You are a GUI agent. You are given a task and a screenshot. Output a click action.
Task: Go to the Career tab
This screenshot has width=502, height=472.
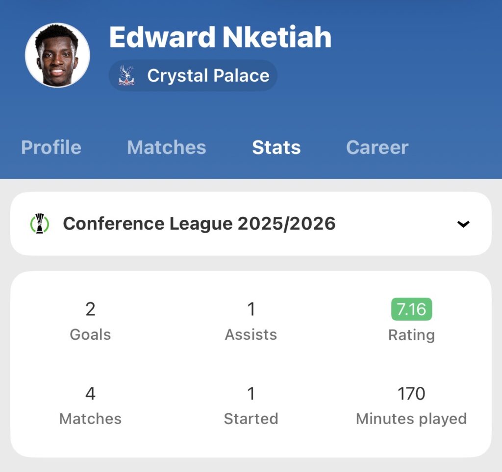tap(377, 147)
